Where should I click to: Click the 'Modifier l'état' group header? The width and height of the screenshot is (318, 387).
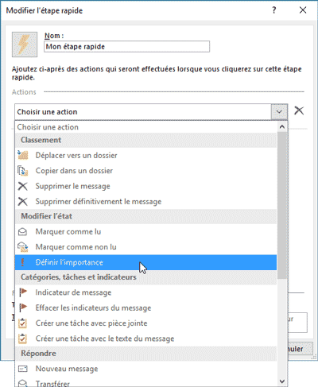(145, 216)
